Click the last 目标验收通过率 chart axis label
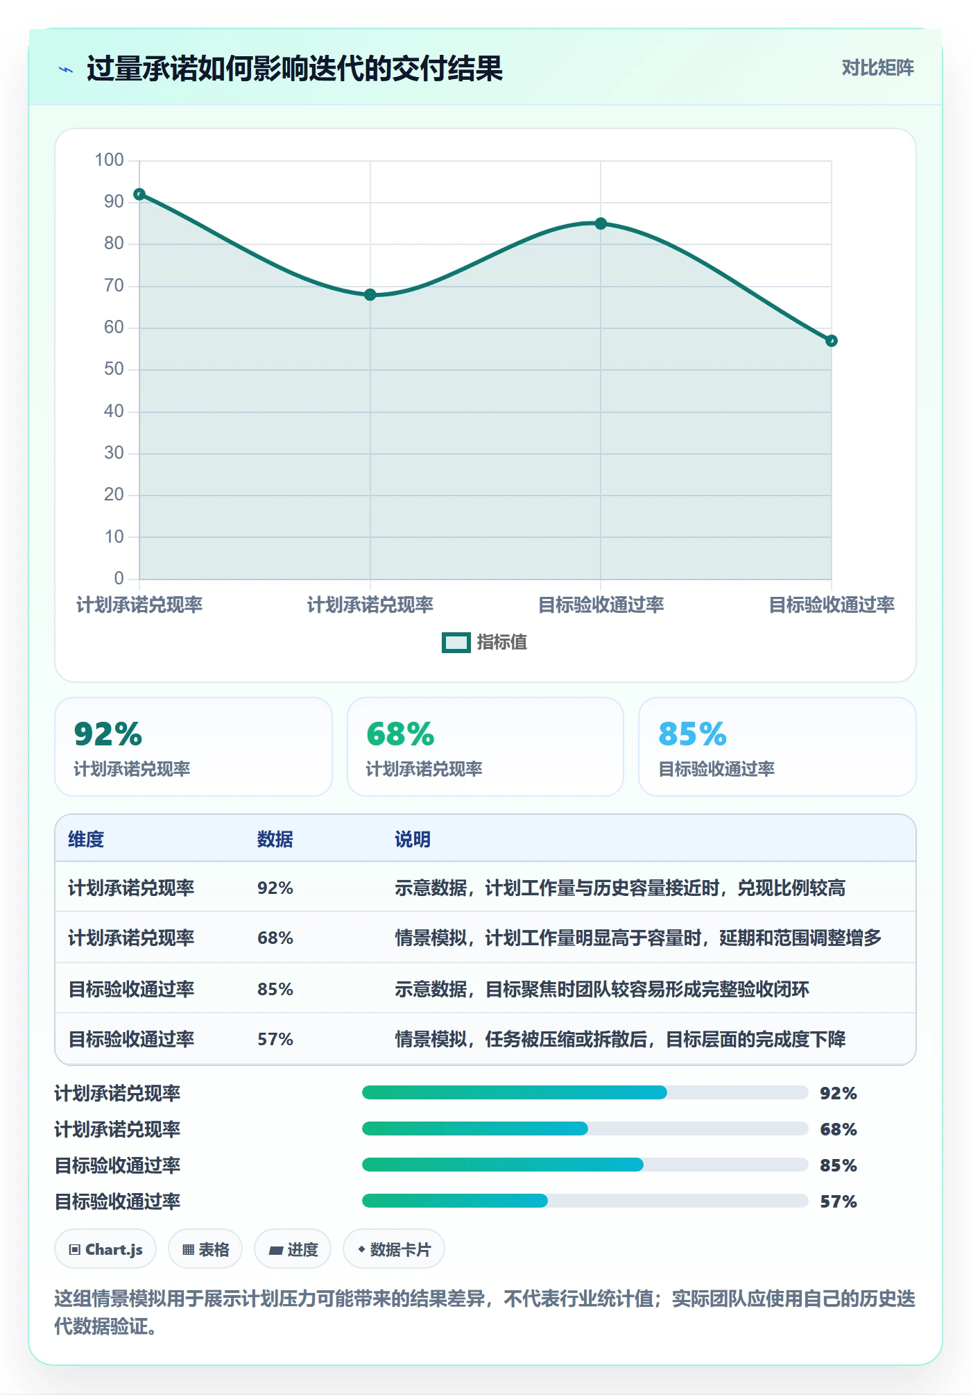Screen dimensions: 971x1395 832,604
